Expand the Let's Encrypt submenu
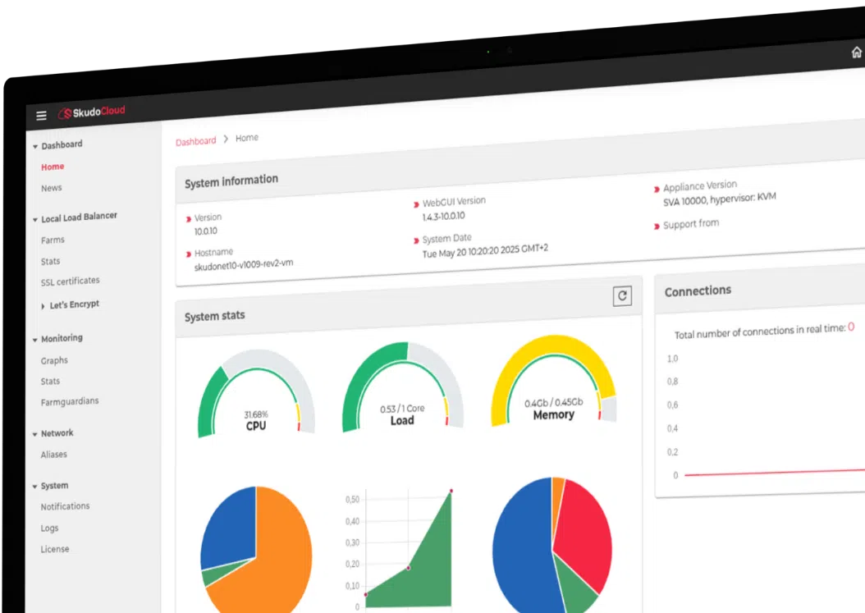 point(43,305)
